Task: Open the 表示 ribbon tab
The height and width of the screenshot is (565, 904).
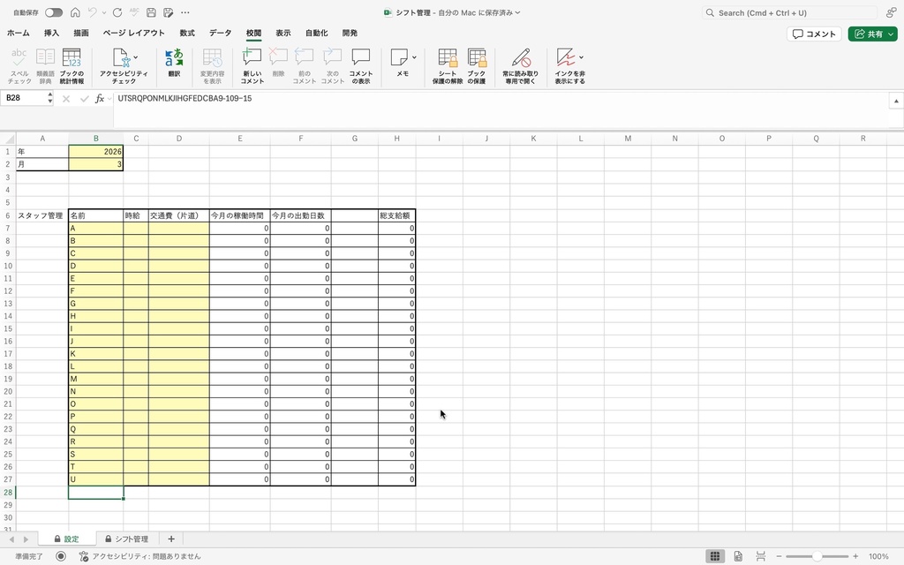Action: (282, 33)
